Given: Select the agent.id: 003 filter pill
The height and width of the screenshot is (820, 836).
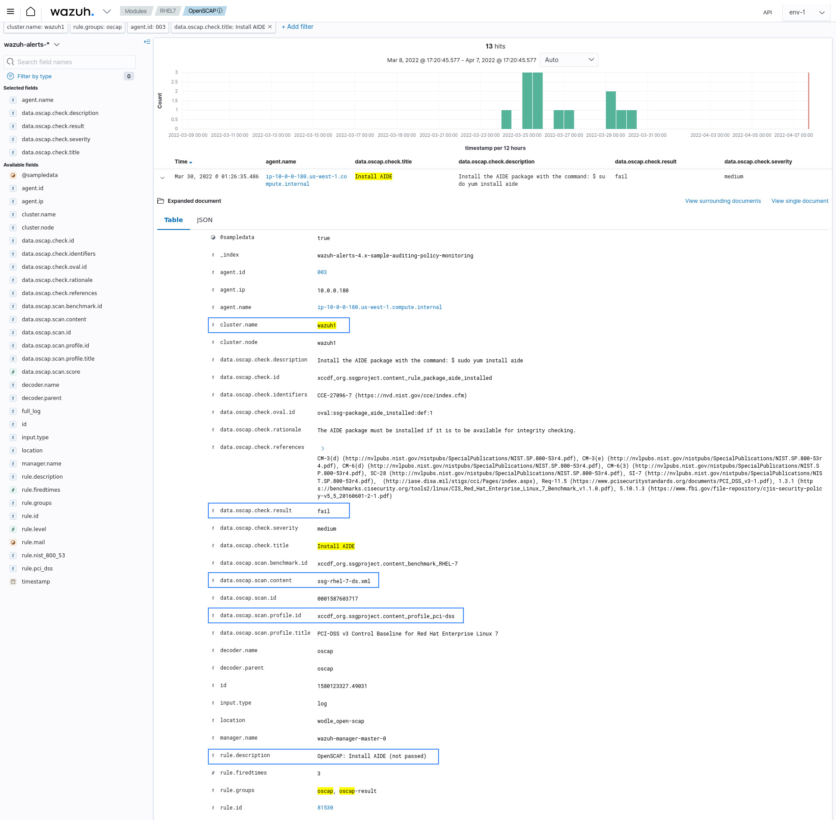Looking at the screenshot, I should pyautogui.click(x=148, y=27).
